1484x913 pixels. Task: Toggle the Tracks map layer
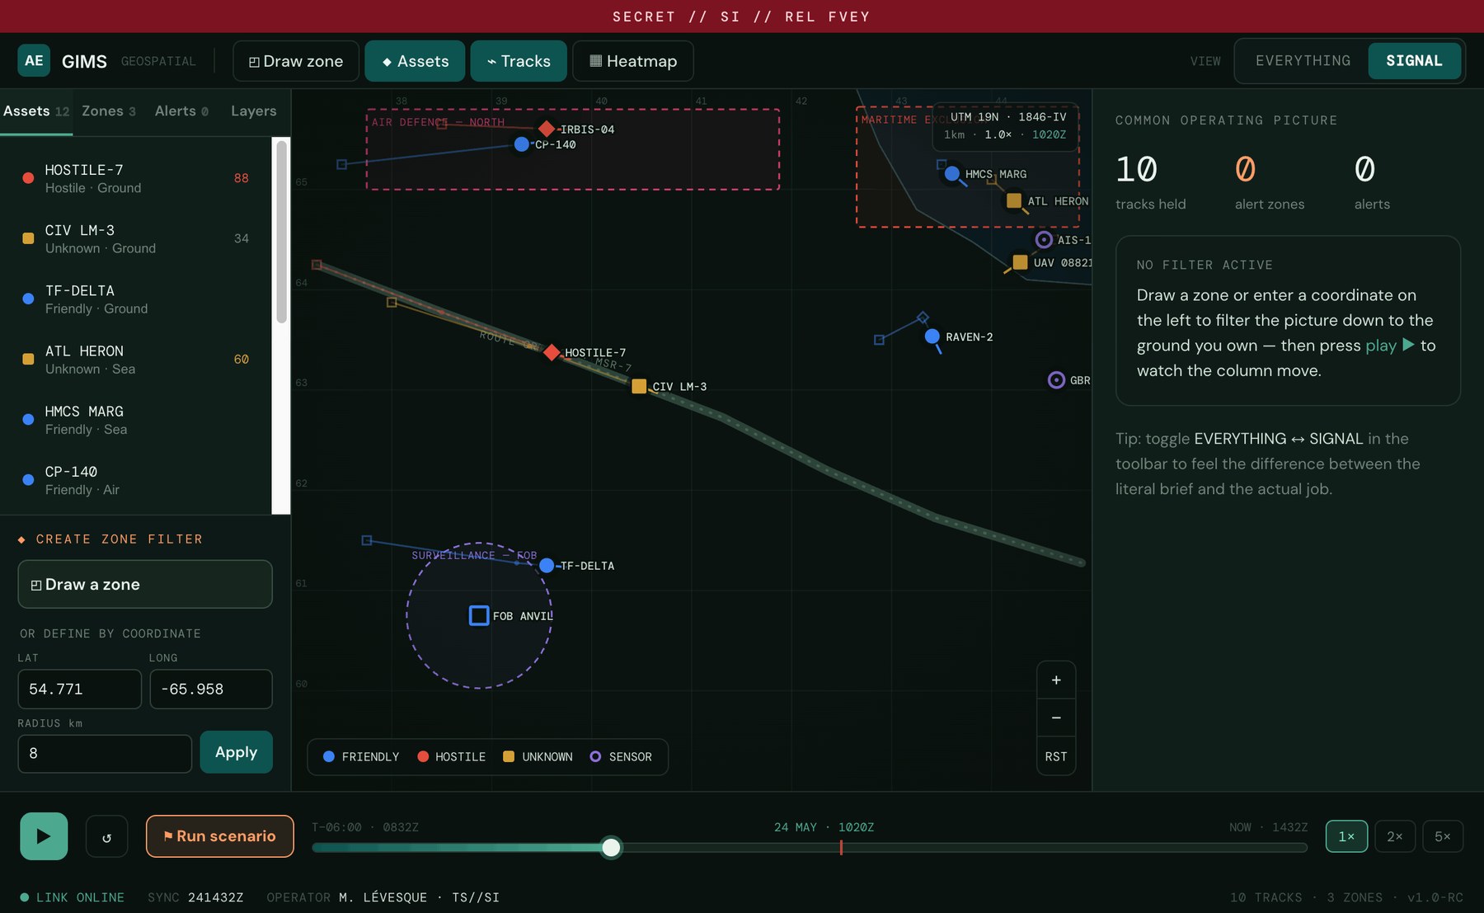click(519, 61)
